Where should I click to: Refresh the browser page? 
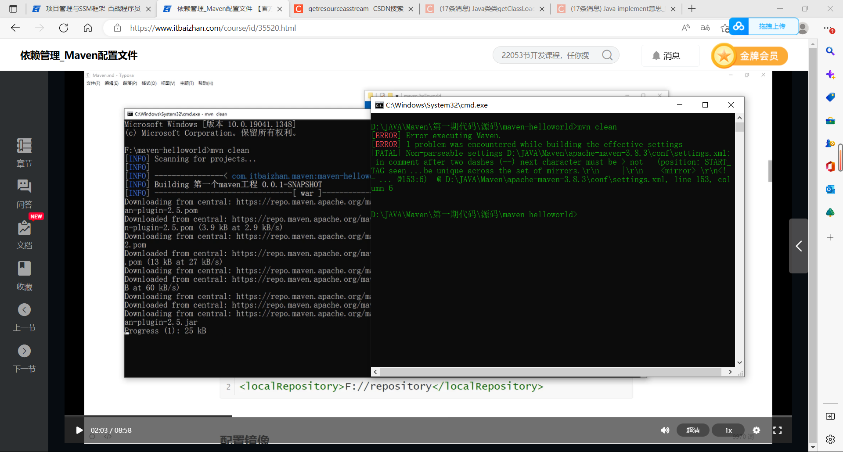coord(64,28)
